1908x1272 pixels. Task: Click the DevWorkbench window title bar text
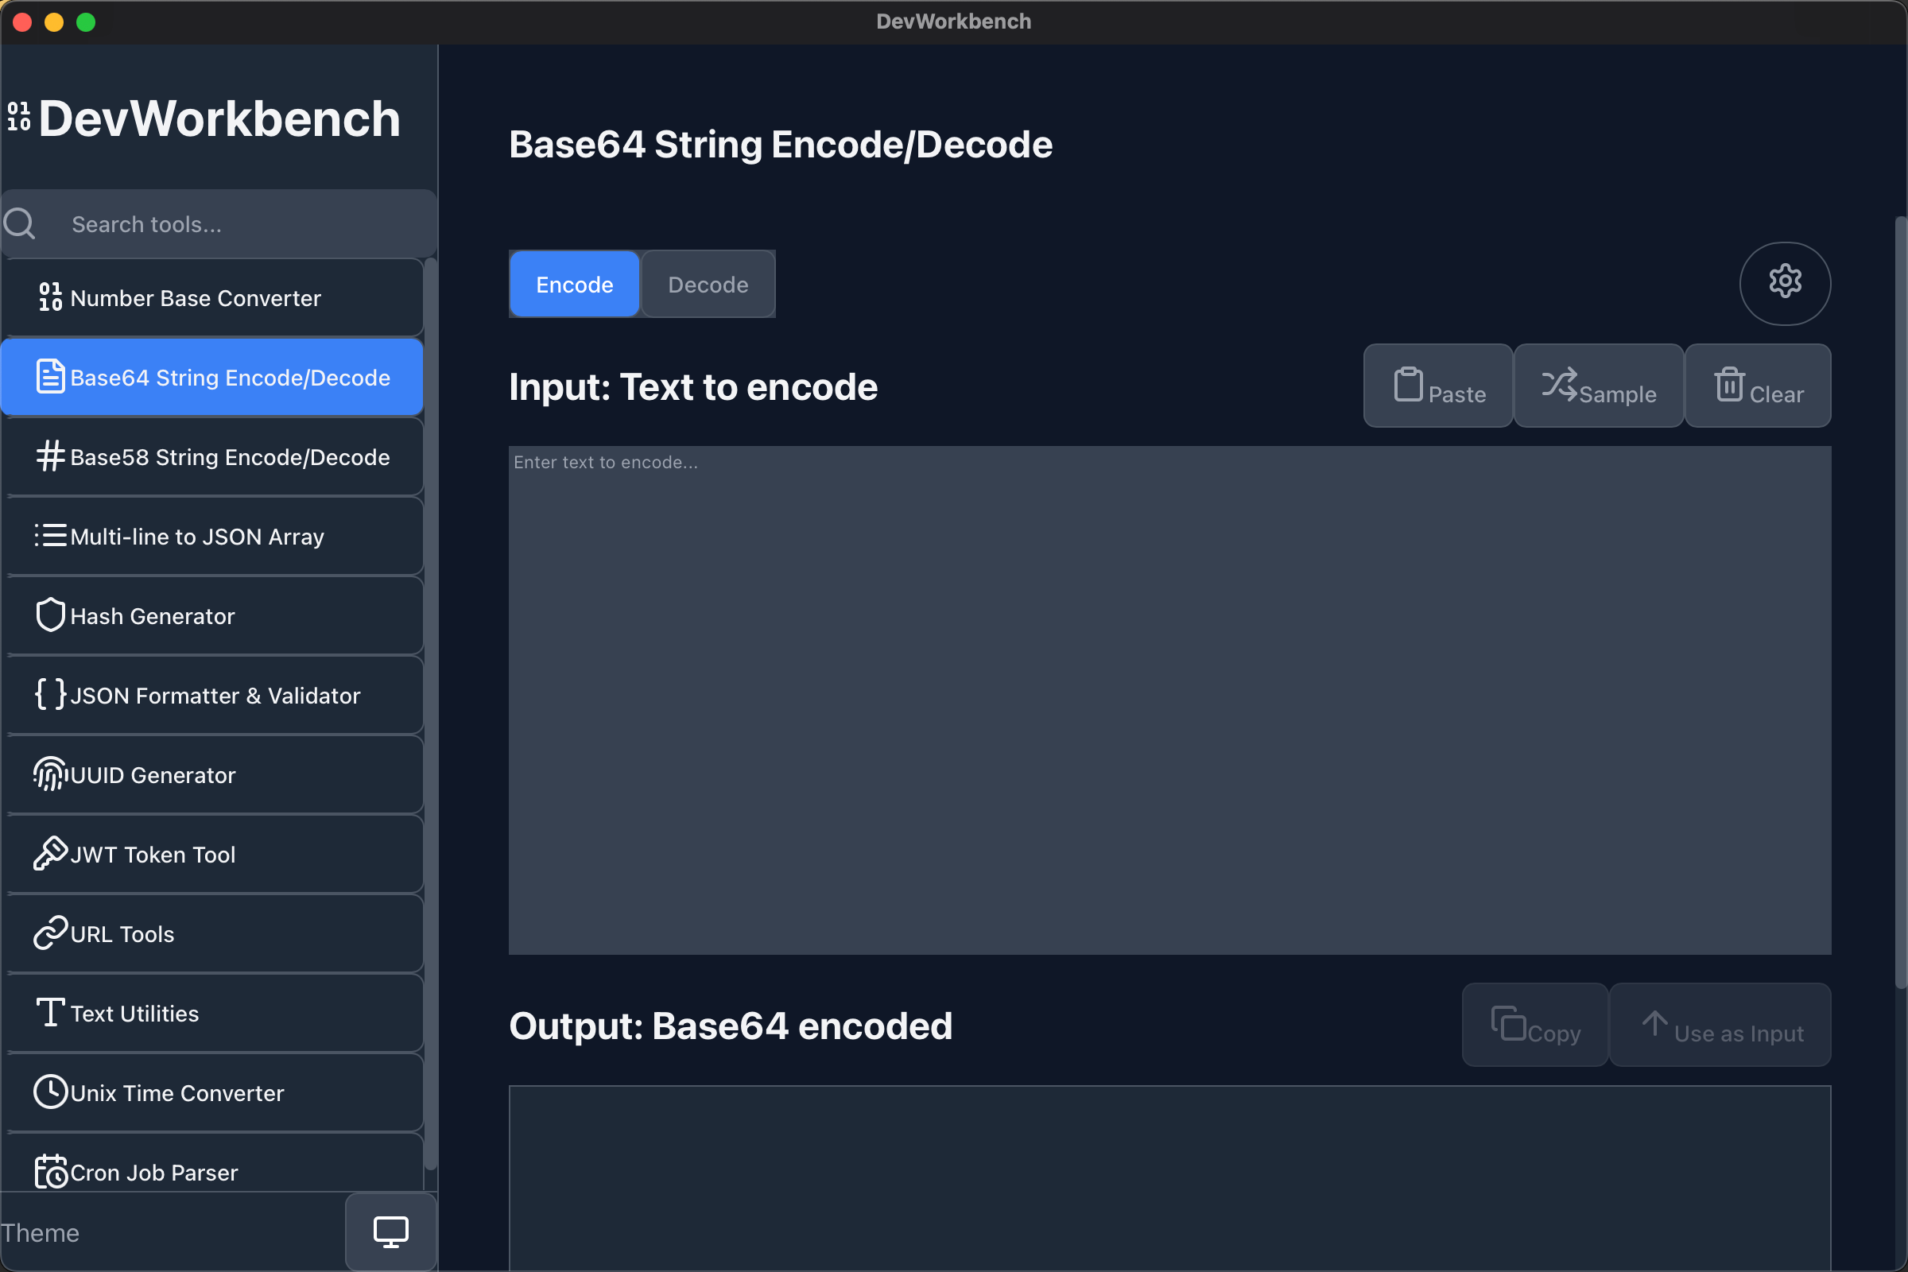(953, 21)
